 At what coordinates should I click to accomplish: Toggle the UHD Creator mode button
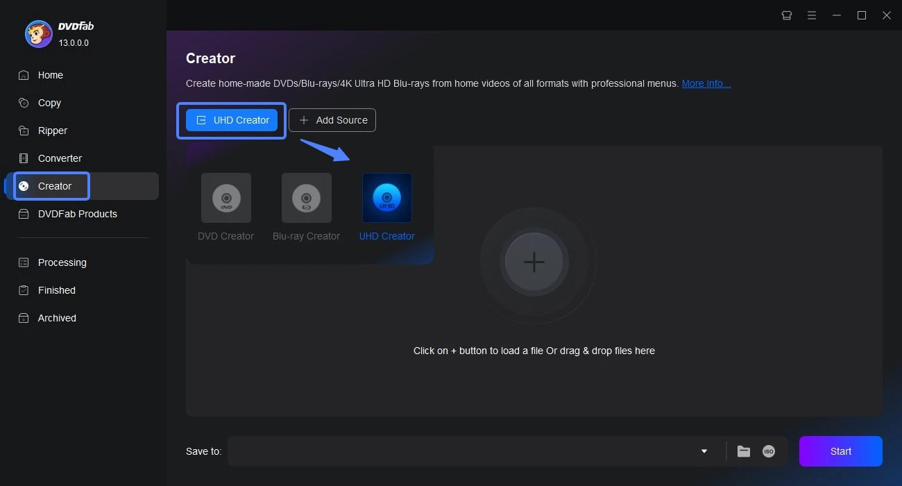[231, 119]
